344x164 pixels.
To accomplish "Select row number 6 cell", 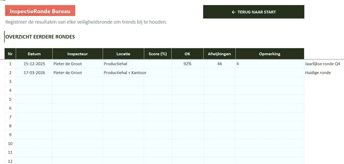I will click(x=10, y=108).
